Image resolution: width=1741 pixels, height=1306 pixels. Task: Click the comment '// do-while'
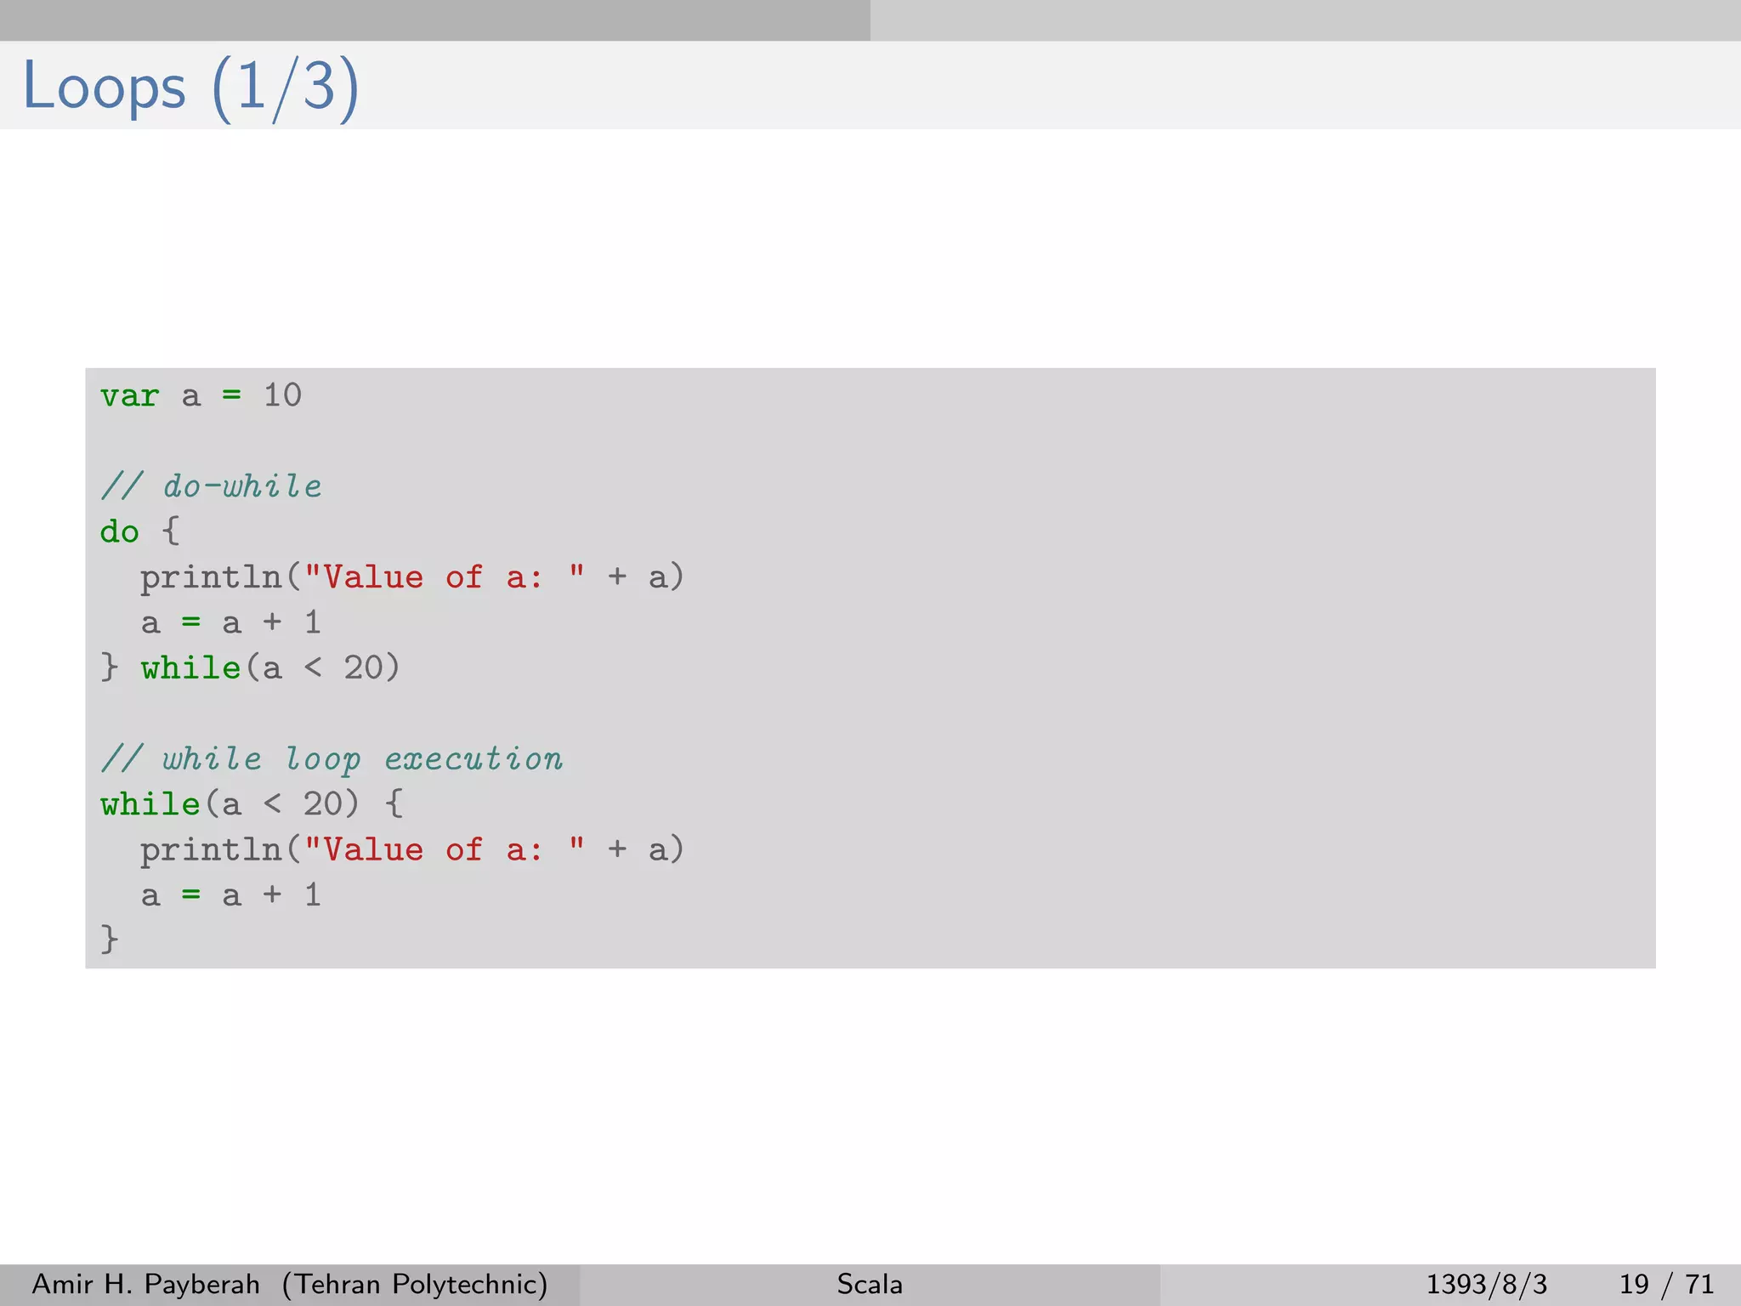(211, 486)
